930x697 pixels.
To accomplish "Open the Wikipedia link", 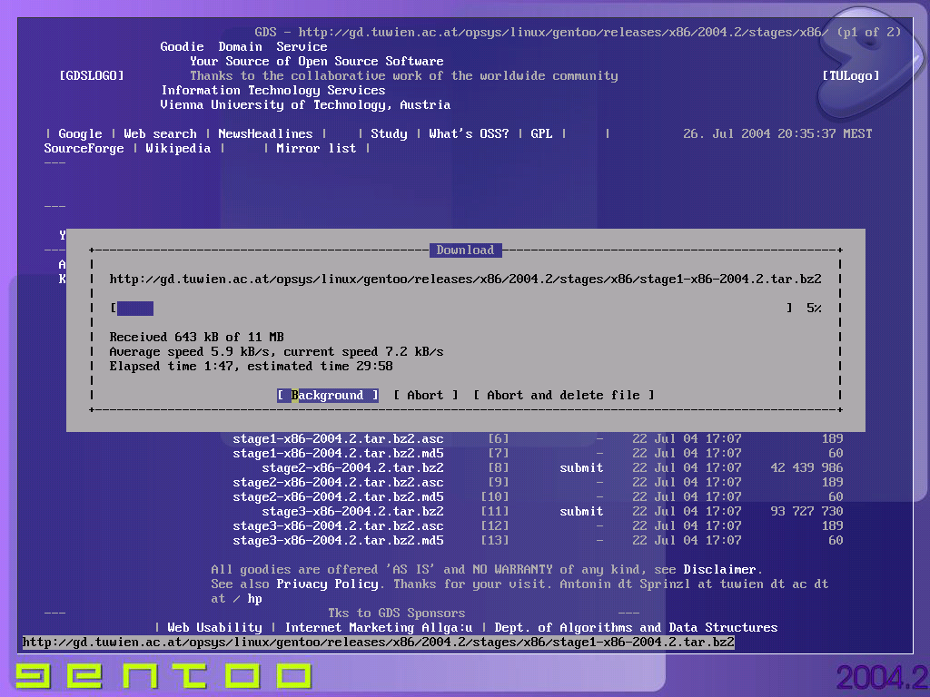I will [x=178, y=149].
